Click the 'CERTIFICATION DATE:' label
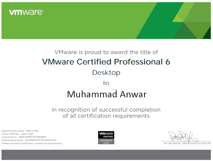 click(13, 131)
